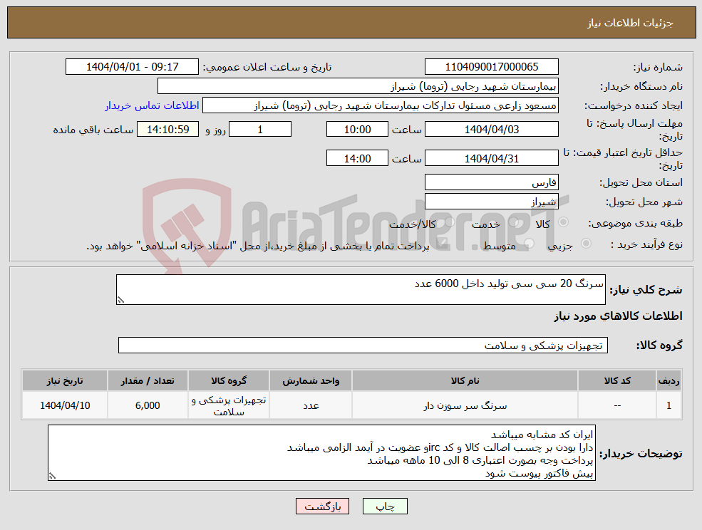The width and height of the screenshot is (702, 530).
Task: Click response deadline time 10:00
Action: pos(357,130)
